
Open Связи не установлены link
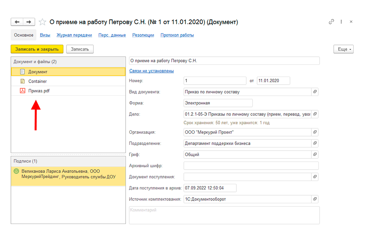click(x=152, y=71)
